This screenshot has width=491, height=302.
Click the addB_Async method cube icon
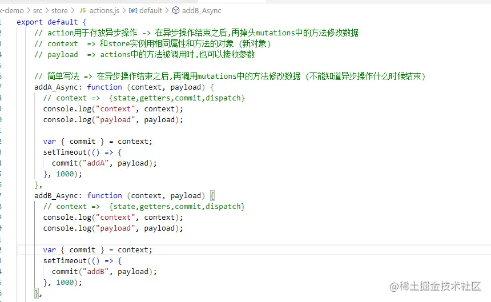tap(176, 10)
